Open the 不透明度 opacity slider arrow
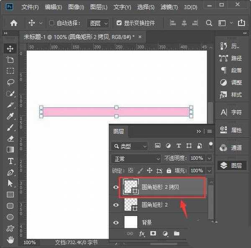The width and height of the screenshot is (251, 248). (209, 158)
